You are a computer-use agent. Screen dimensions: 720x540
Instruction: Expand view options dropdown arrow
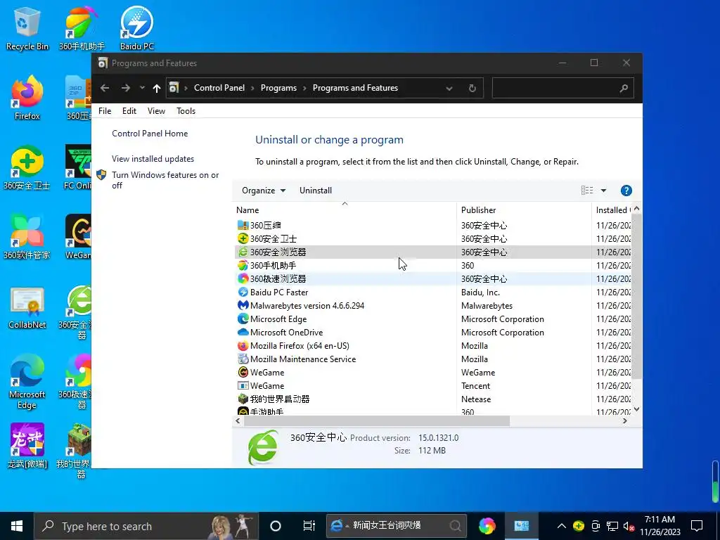coord(603,191)
